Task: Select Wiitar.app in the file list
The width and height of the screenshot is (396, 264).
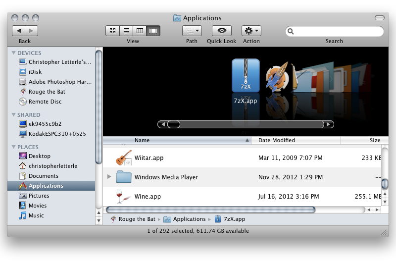Action: click(x=242, y=158)
